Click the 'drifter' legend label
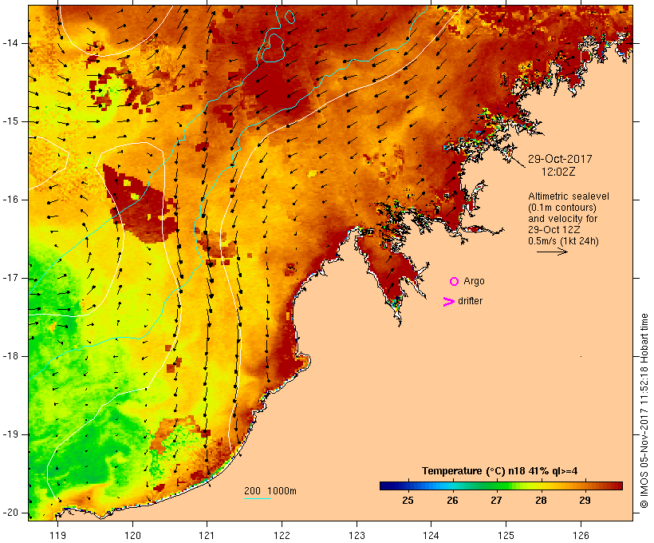Screen dimensions: 654x543 (x=470, y=301)
